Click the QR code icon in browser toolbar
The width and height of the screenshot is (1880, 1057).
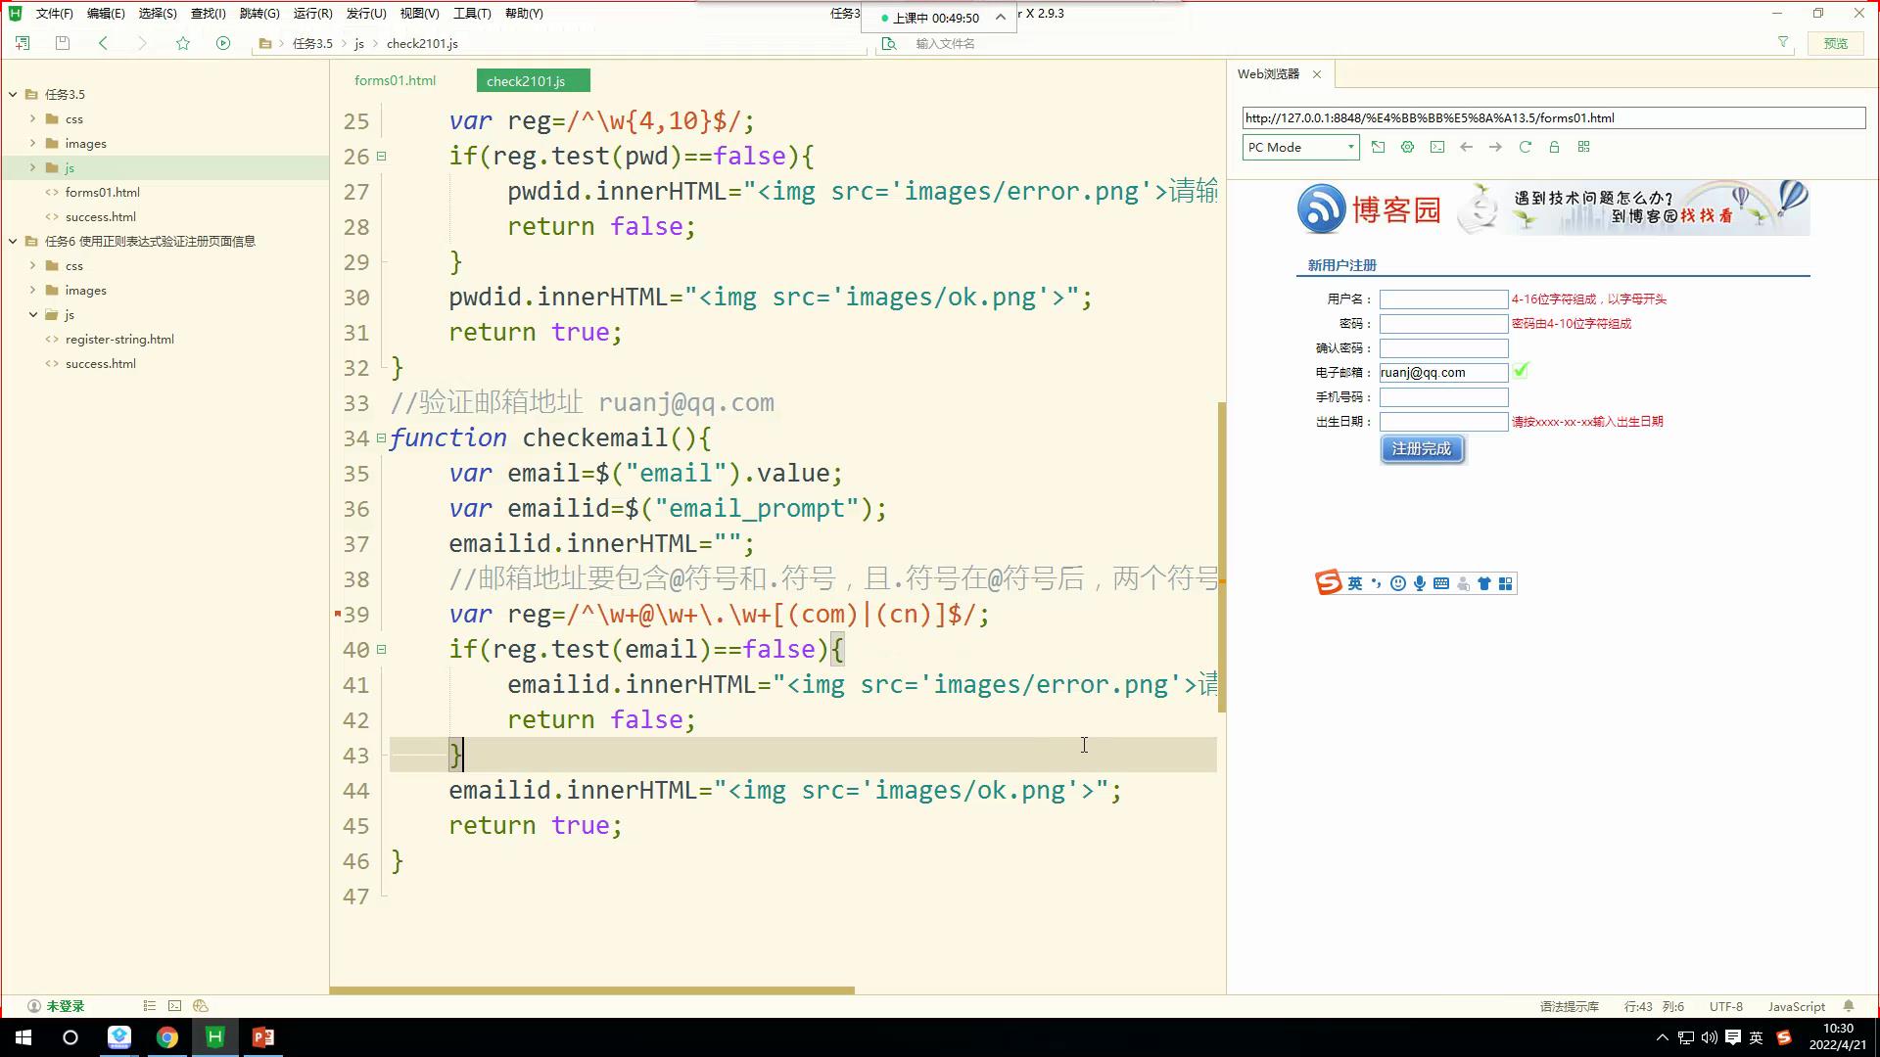coord(1583,147)
